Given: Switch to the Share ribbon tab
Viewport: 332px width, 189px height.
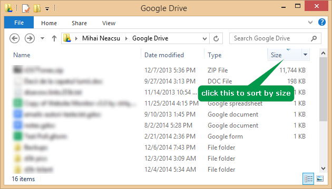Looking at the screenshot, I should tap(79, 23).
